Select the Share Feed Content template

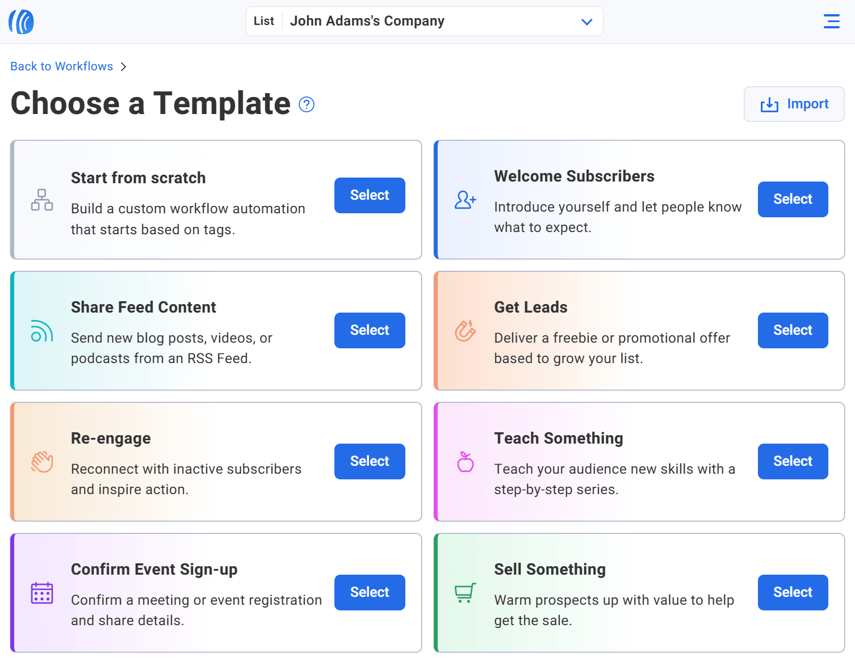pos(370,330)
